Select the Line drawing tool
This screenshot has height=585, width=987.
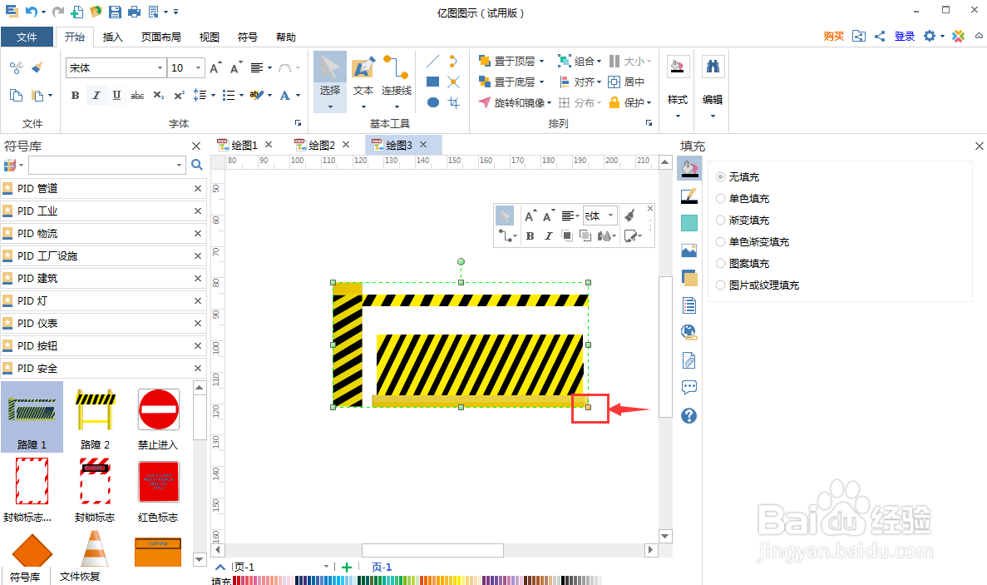(432, 61)
